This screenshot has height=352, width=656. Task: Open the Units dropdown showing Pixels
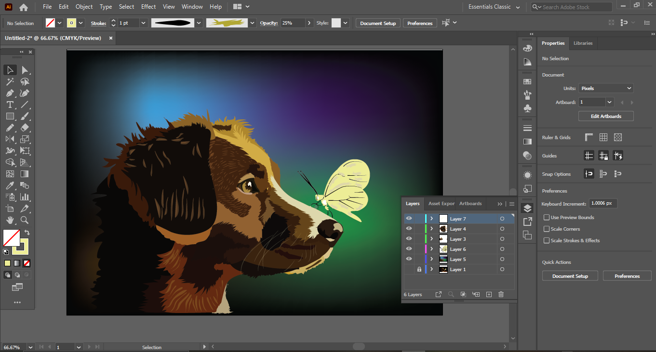coord(606,88)
